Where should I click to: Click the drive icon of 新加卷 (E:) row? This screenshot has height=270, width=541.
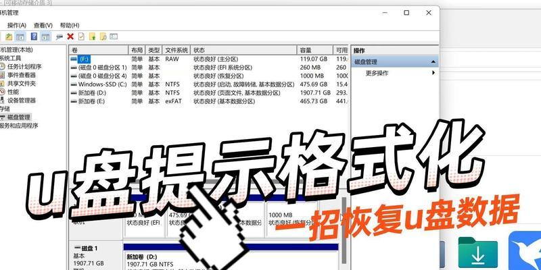74,102
